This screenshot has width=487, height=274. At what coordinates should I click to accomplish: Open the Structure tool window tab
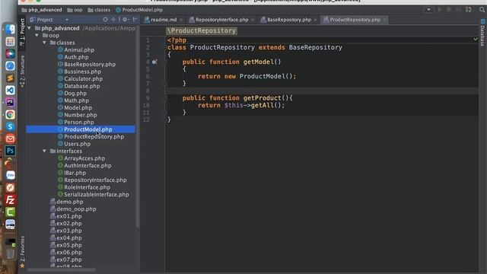pos(22,71)
